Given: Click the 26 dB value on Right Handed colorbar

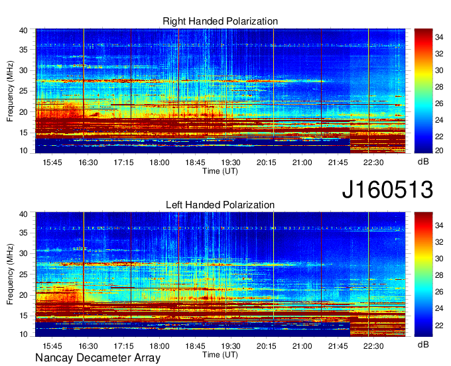Looking at the screenshot, I should [439, 103].
